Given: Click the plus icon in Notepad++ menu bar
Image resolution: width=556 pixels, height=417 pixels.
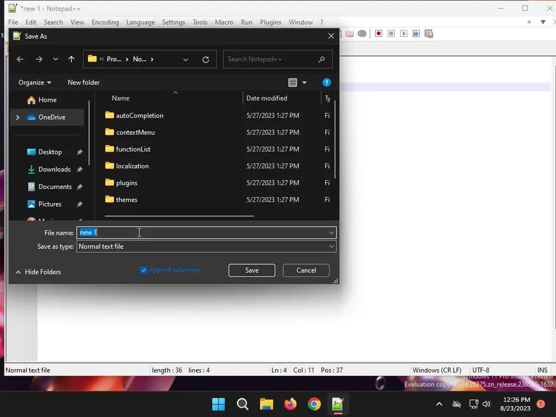Looking at the screenshot, I should [529, 22].
